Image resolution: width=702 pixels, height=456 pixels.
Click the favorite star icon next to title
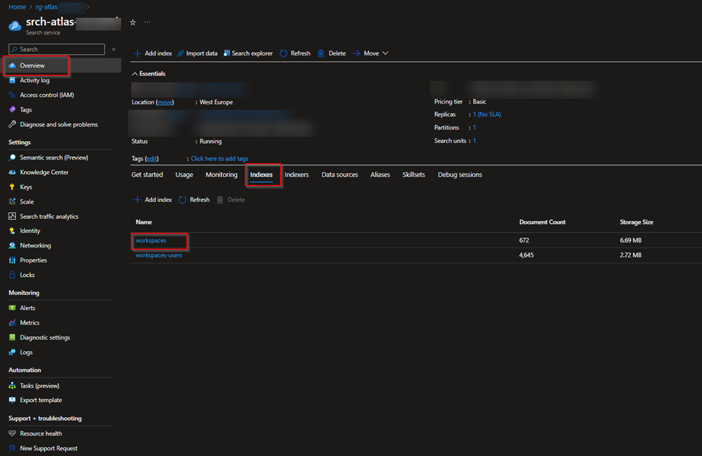click(132, 23)
